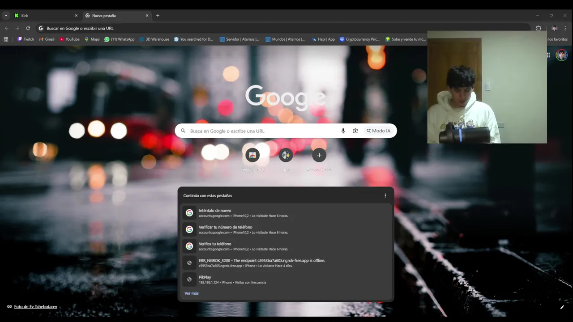This screenshot has height=322, width=573.
Task: Open the Cryptocurrency Pric... bookmark
Action: (359, 39)
